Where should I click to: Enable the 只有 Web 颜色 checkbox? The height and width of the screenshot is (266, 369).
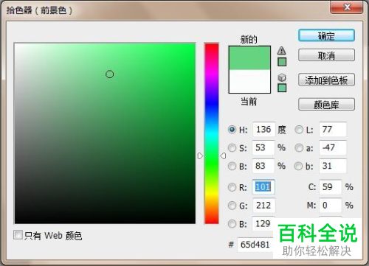click(x=18, y=235)
